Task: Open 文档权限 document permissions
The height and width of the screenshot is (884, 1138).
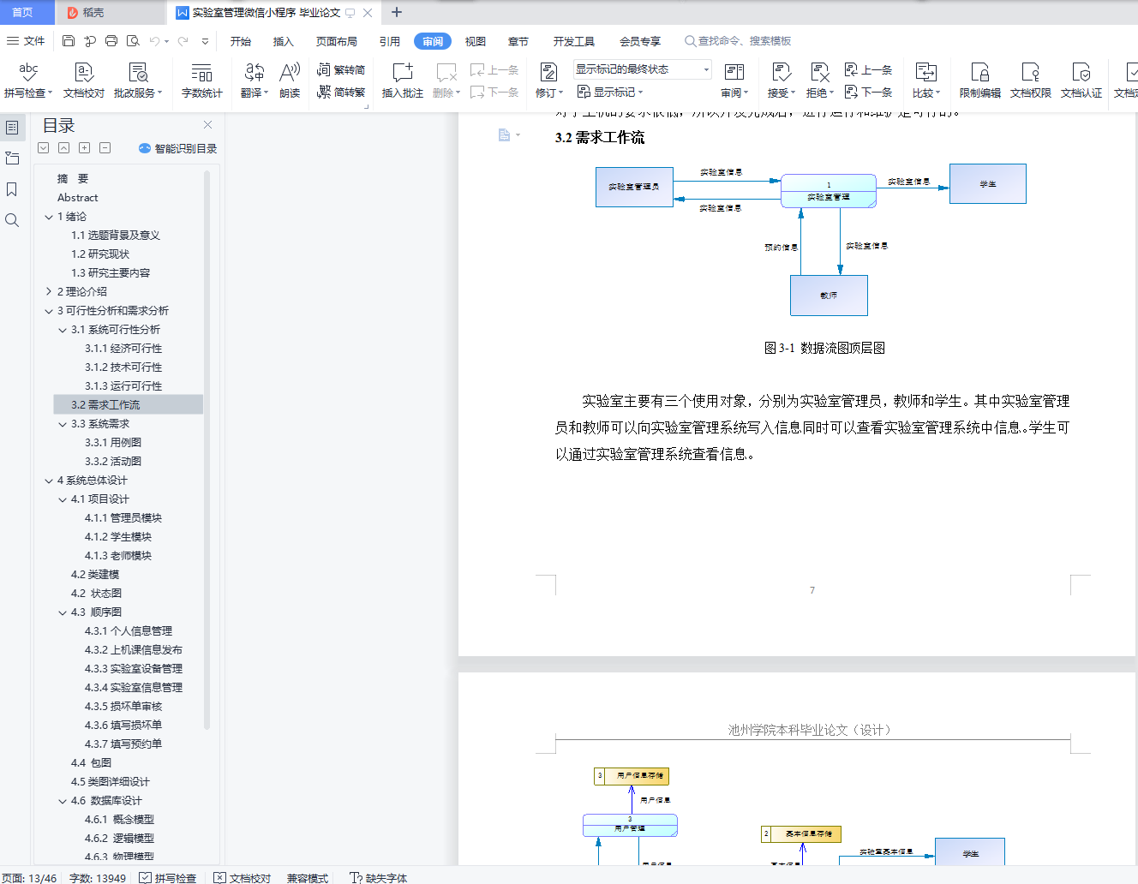Action: tap(1031, 80)
